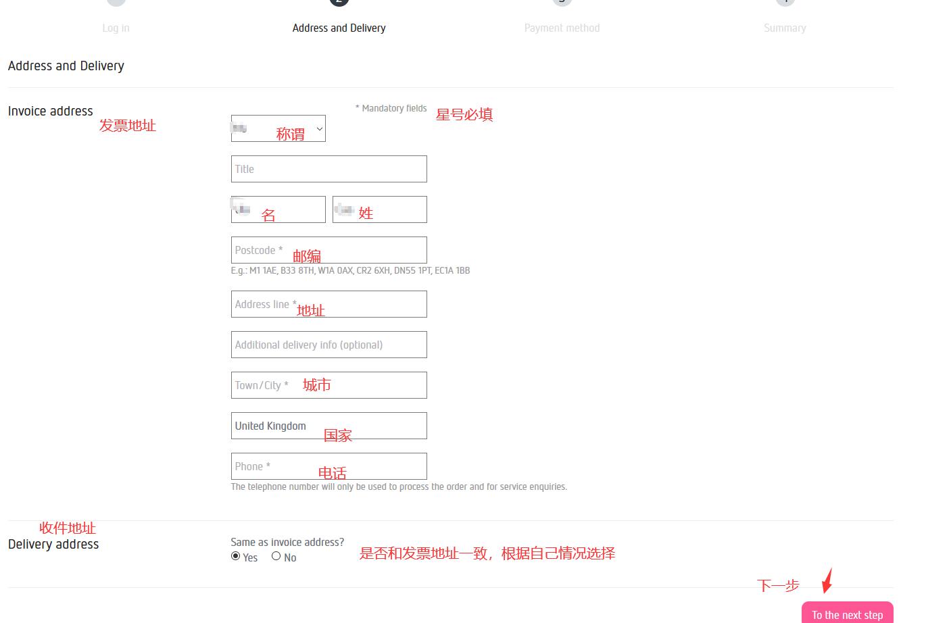Select Yes for same as invoice address

pyautogui.click(x=235, y=556)
